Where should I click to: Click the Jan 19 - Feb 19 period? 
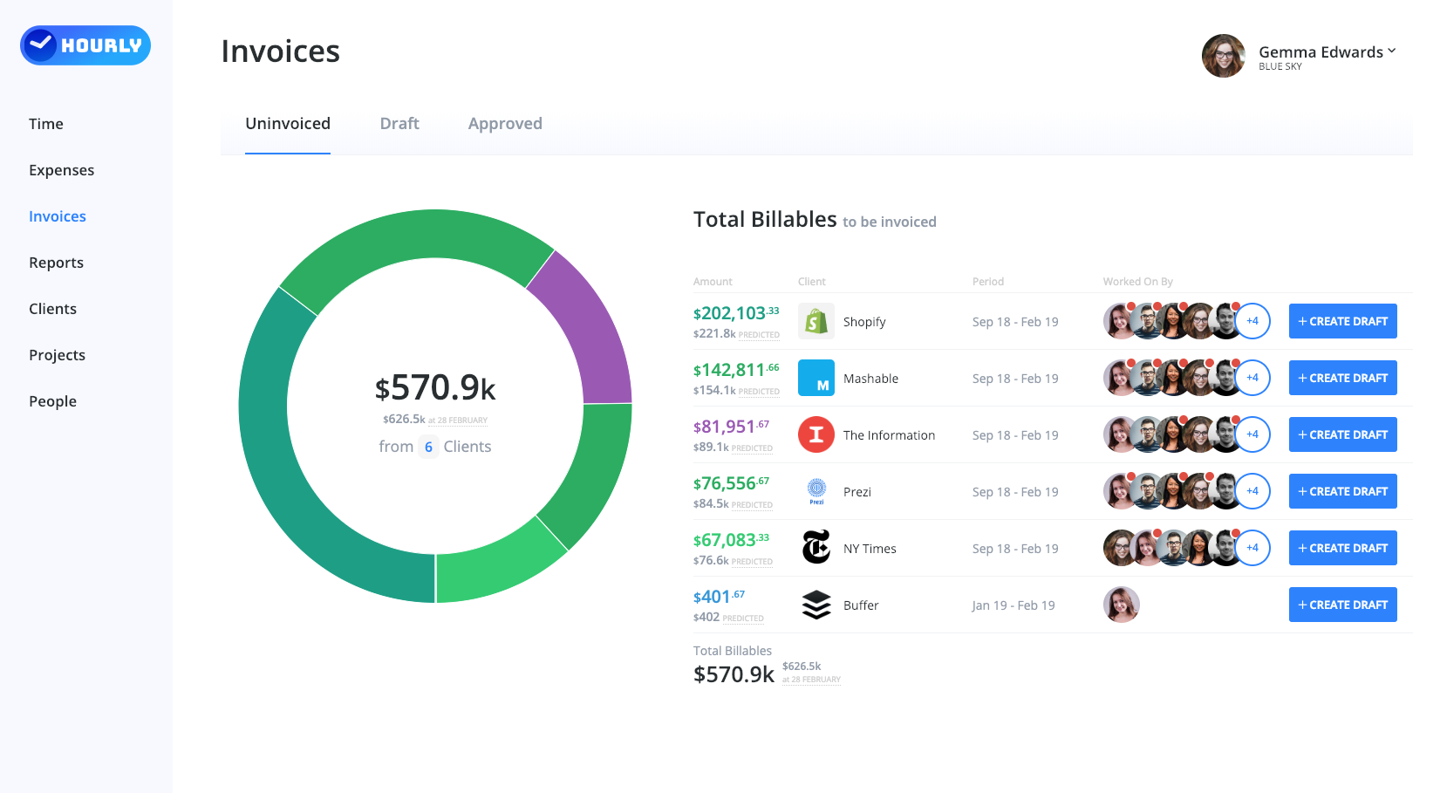pyautogui.click(x=1013, y=605)
